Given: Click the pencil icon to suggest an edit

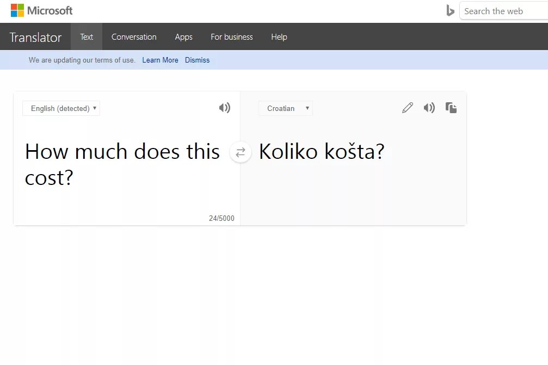Looking at the screenshot, I should 407,108.
